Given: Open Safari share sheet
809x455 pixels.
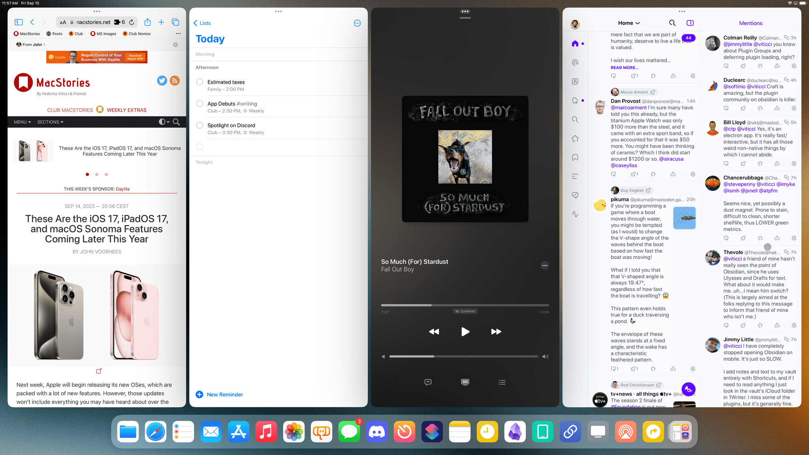Looking at the screenshot, I should (x=147, y=22).
